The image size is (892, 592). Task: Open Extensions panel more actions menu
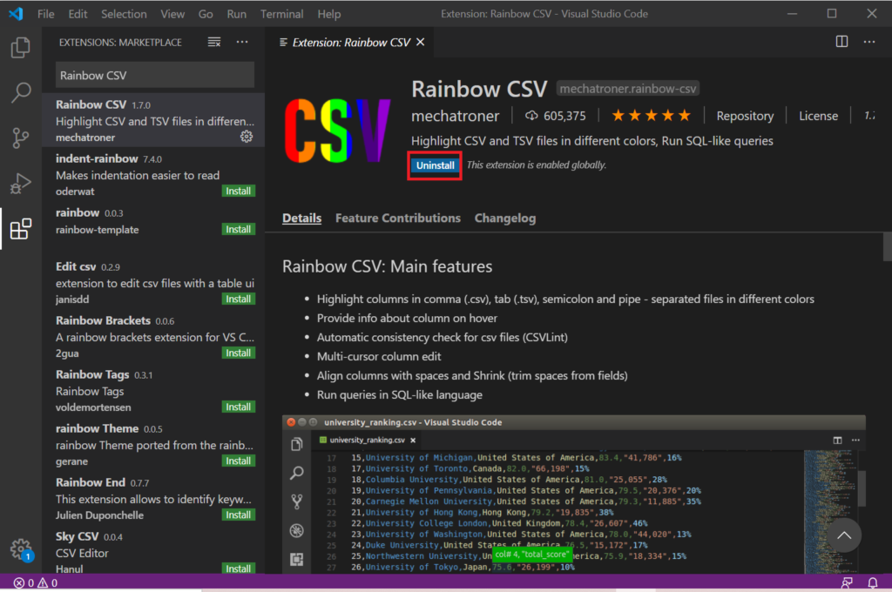(242, 42)
